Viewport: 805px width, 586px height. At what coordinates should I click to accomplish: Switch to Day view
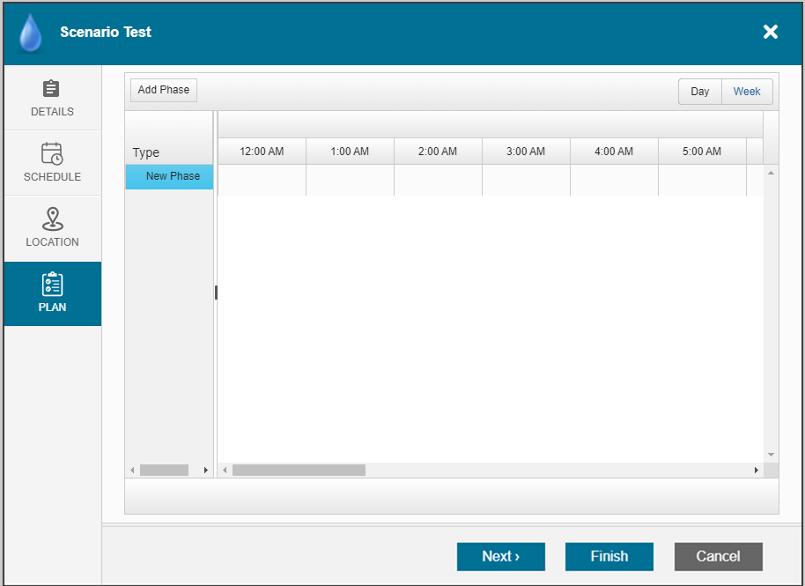pyautogui.click(x=699, y=92)
